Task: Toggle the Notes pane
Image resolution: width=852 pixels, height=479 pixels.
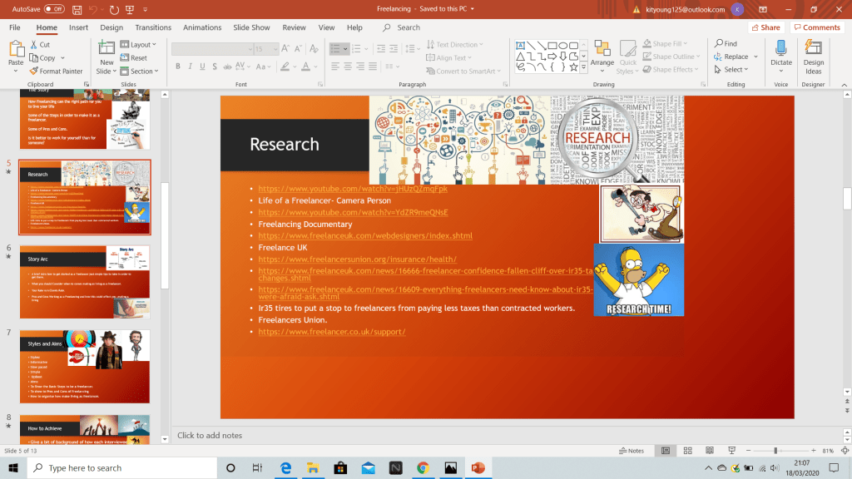Action: 632,451
